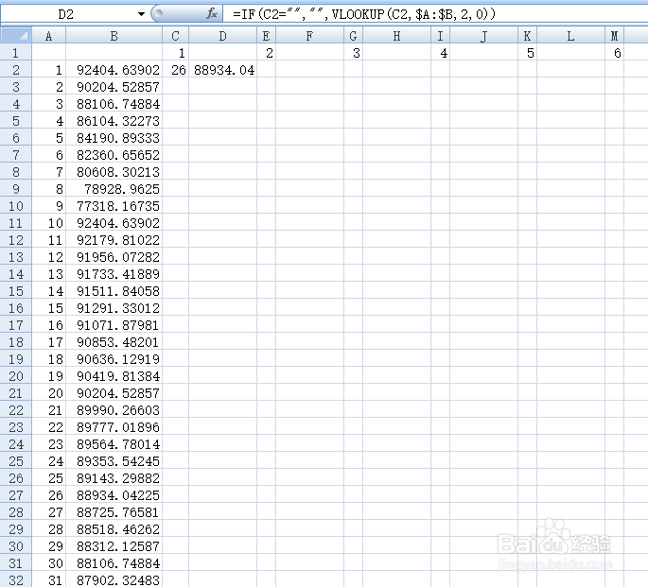This screenshot has height=587, width=648.
Task: Click cell with 80608.30213
Action: tap(114, 172)
